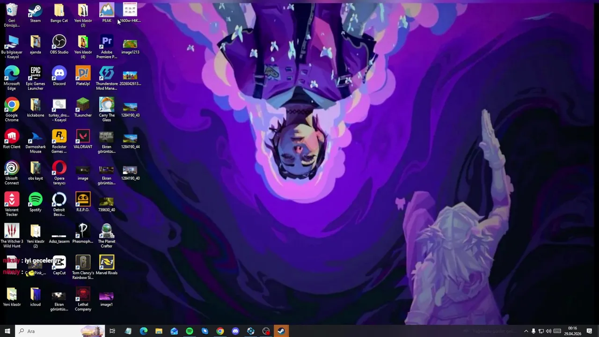Select the 1284190_43 image file
The width and height of the screenshot is (599, 337).
[x=130, y=108]
